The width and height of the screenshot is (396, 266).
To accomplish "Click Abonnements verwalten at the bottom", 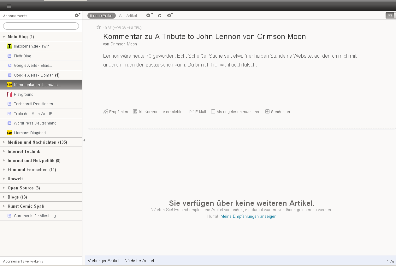I will coord(22,261).
